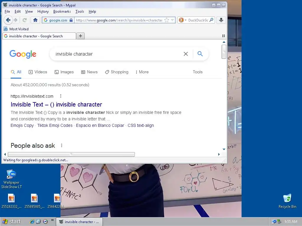Go back with the browser back arrow
Viewport: 302px width, 226px height.
click(x=8, y=20)
